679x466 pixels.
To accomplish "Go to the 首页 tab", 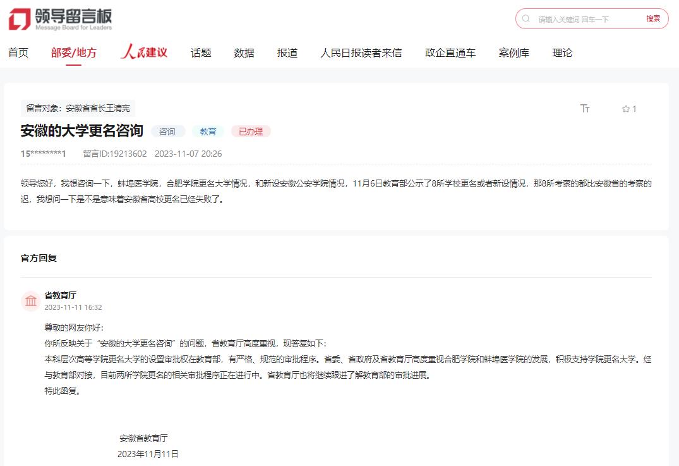I will click(x=18, y=53).
